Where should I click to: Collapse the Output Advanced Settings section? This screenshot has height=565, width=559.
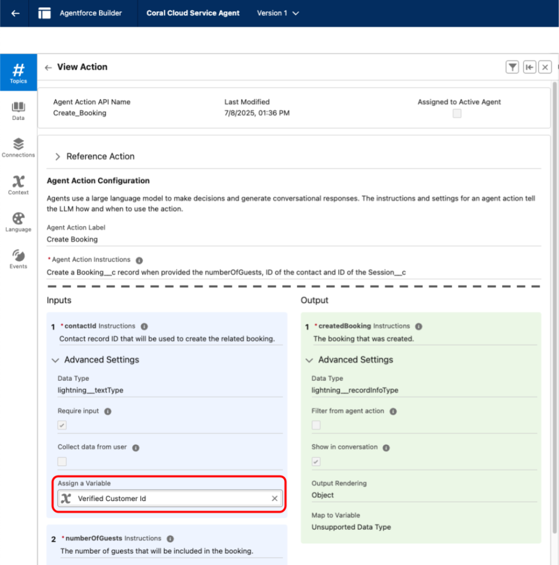[x=309, y=360]
